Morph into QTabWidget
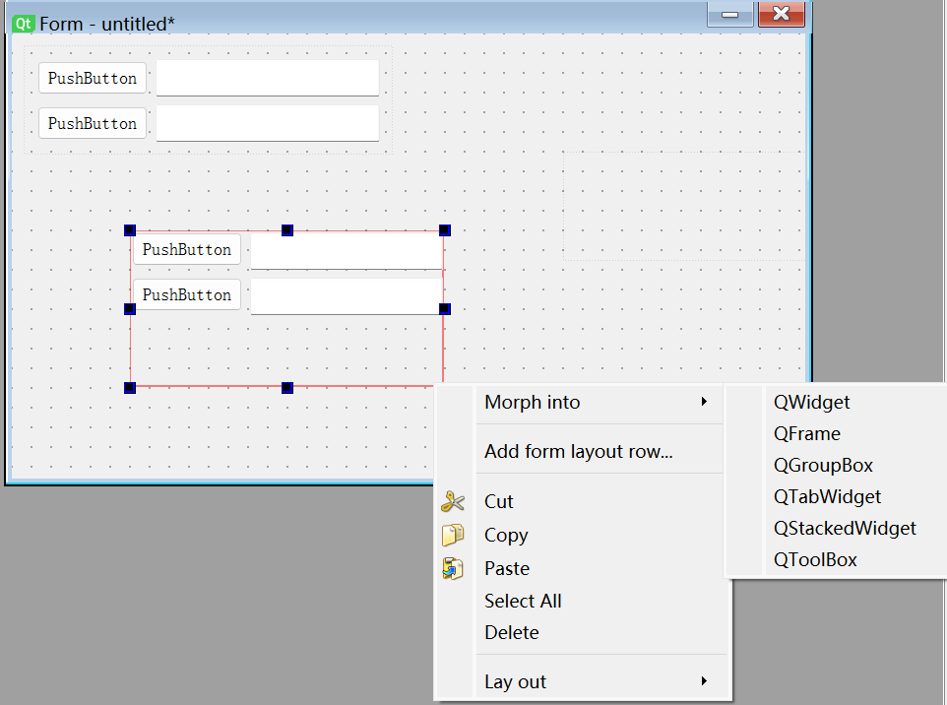Viewport: 947px width, 705px height. coord(827,496)
